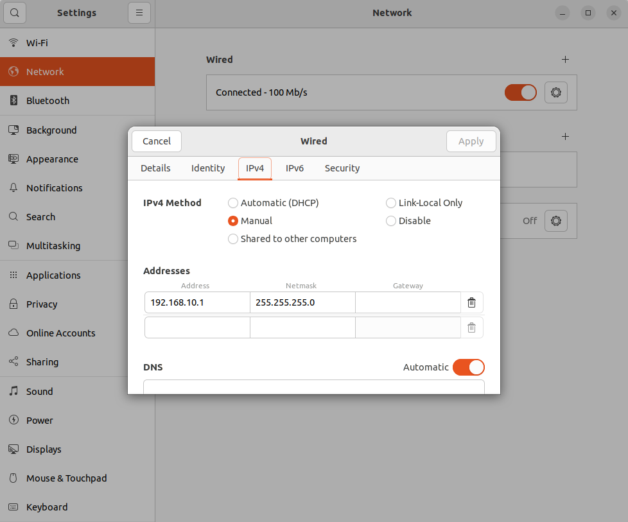Toggle Automatic DNS switch
Image resolution: width=628 pixels, height=522 pixels.
click(x=468, y=367)
